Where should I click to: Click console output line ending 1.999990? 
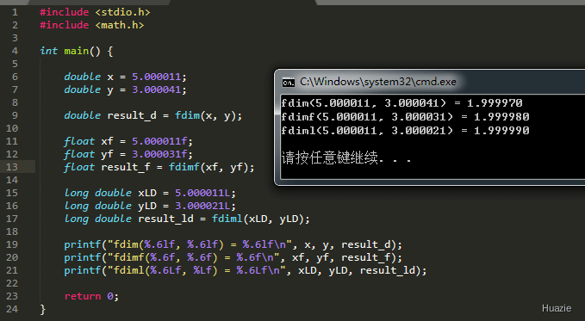coord(405,131)
